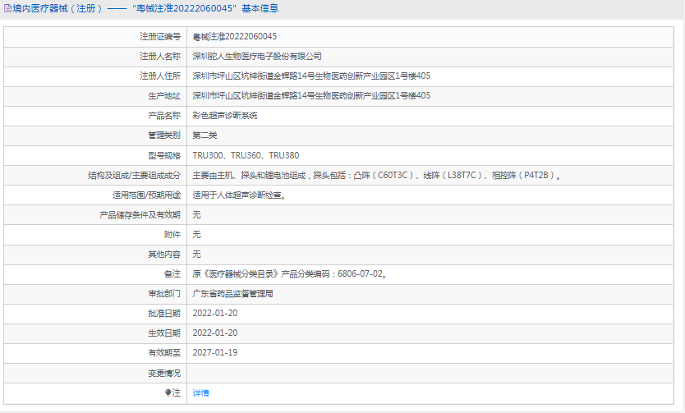Click the bulb icon next to 注 label

(168, 392)
